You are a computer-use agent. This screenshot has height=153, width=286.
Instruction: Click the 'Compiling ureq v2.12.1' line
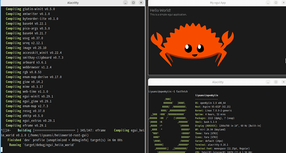(24, 43)
